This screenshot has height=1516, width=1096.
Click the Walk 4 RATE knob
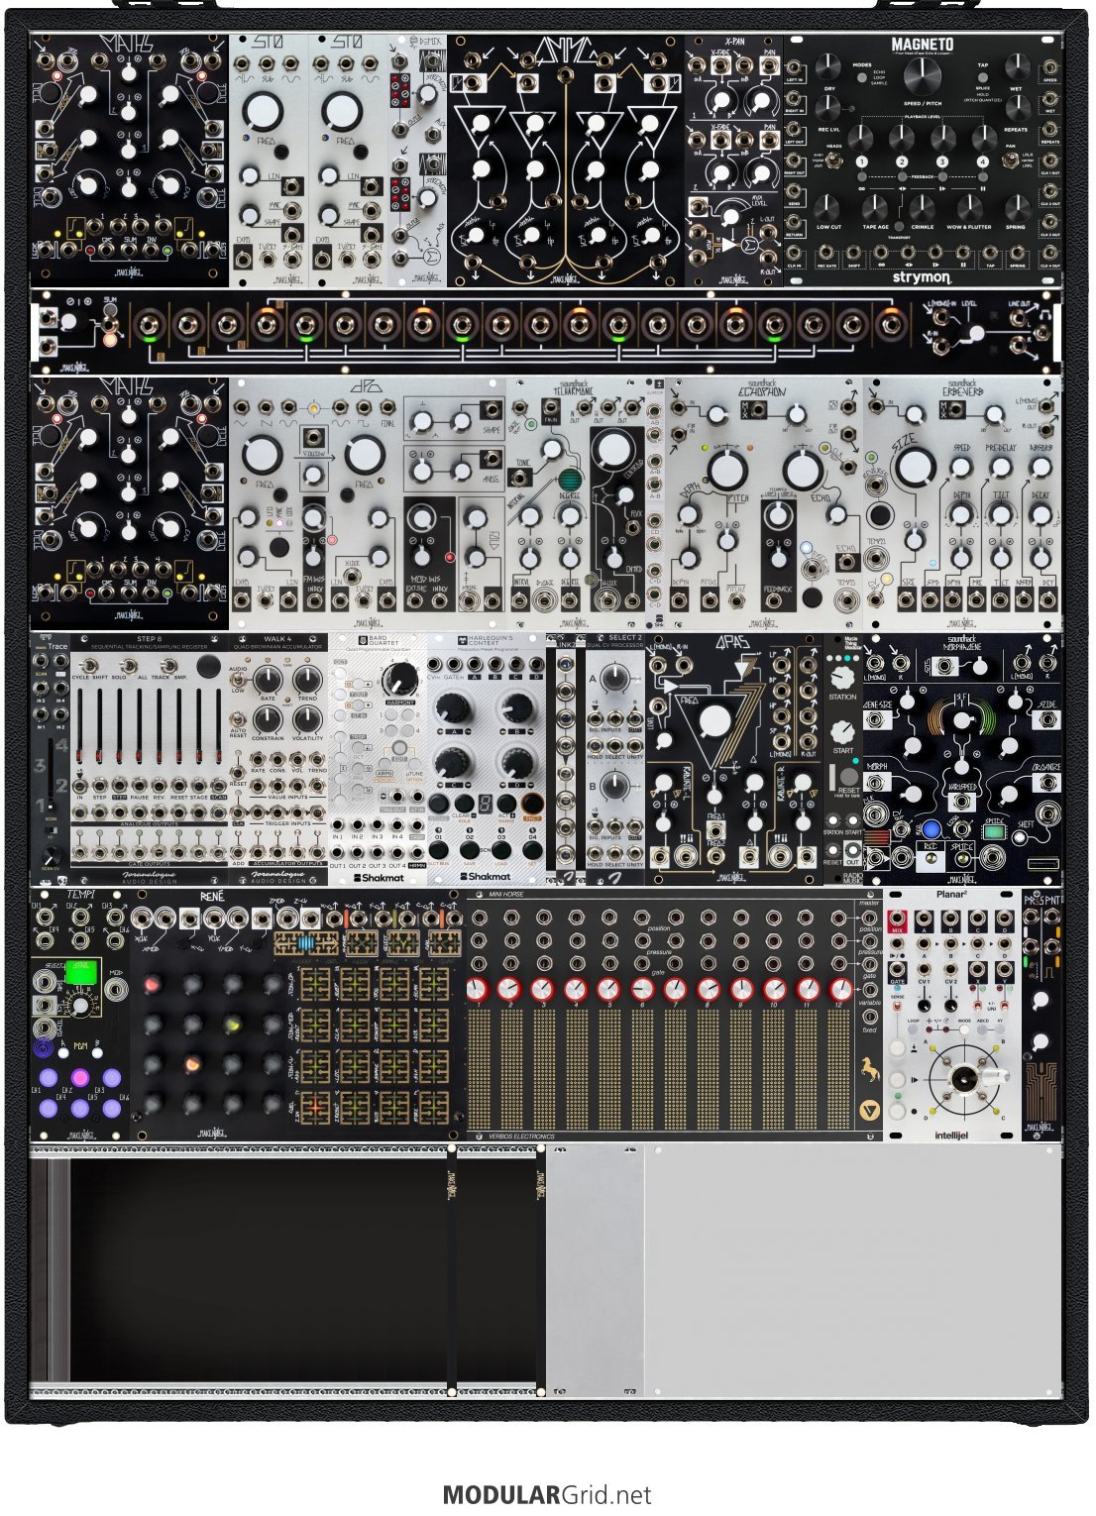pyautogui.click(x=269, y=680)
